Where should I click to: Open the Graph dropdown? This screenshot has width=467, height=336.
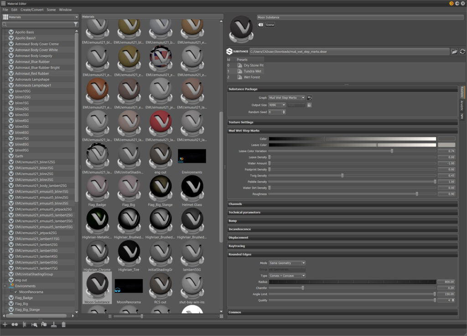(287, 97)
